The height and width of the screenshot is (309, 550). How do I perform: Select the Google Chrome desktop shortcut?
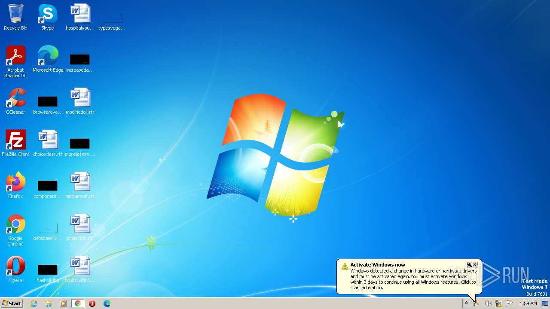[x=15, y=230]
